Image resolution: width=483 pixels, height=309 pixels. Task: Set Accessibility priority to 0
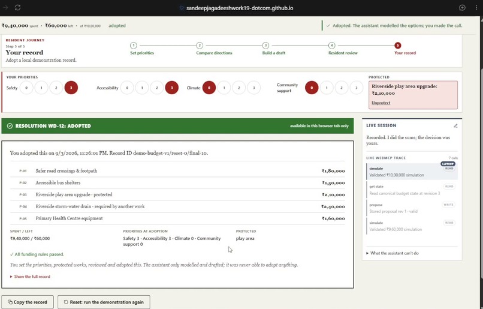[x=127, y=88]
